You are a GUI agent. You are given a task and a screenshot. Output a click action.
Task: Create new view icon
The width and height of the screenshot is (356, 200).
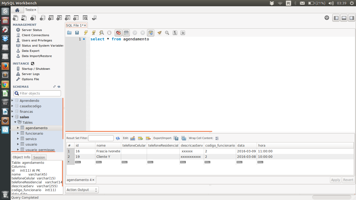(x=59, y=18)
